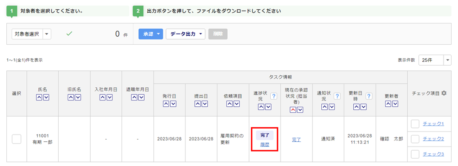458x166 pixels.
Task: Sort 提出日 column ascending
Action: (x=198, y=103)
